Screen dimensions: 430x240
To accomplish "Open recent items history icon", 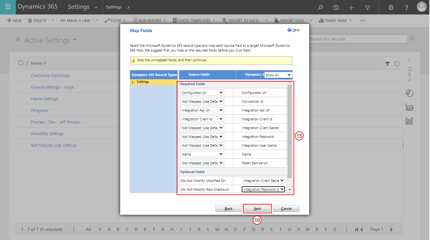I will pos(336,7).
